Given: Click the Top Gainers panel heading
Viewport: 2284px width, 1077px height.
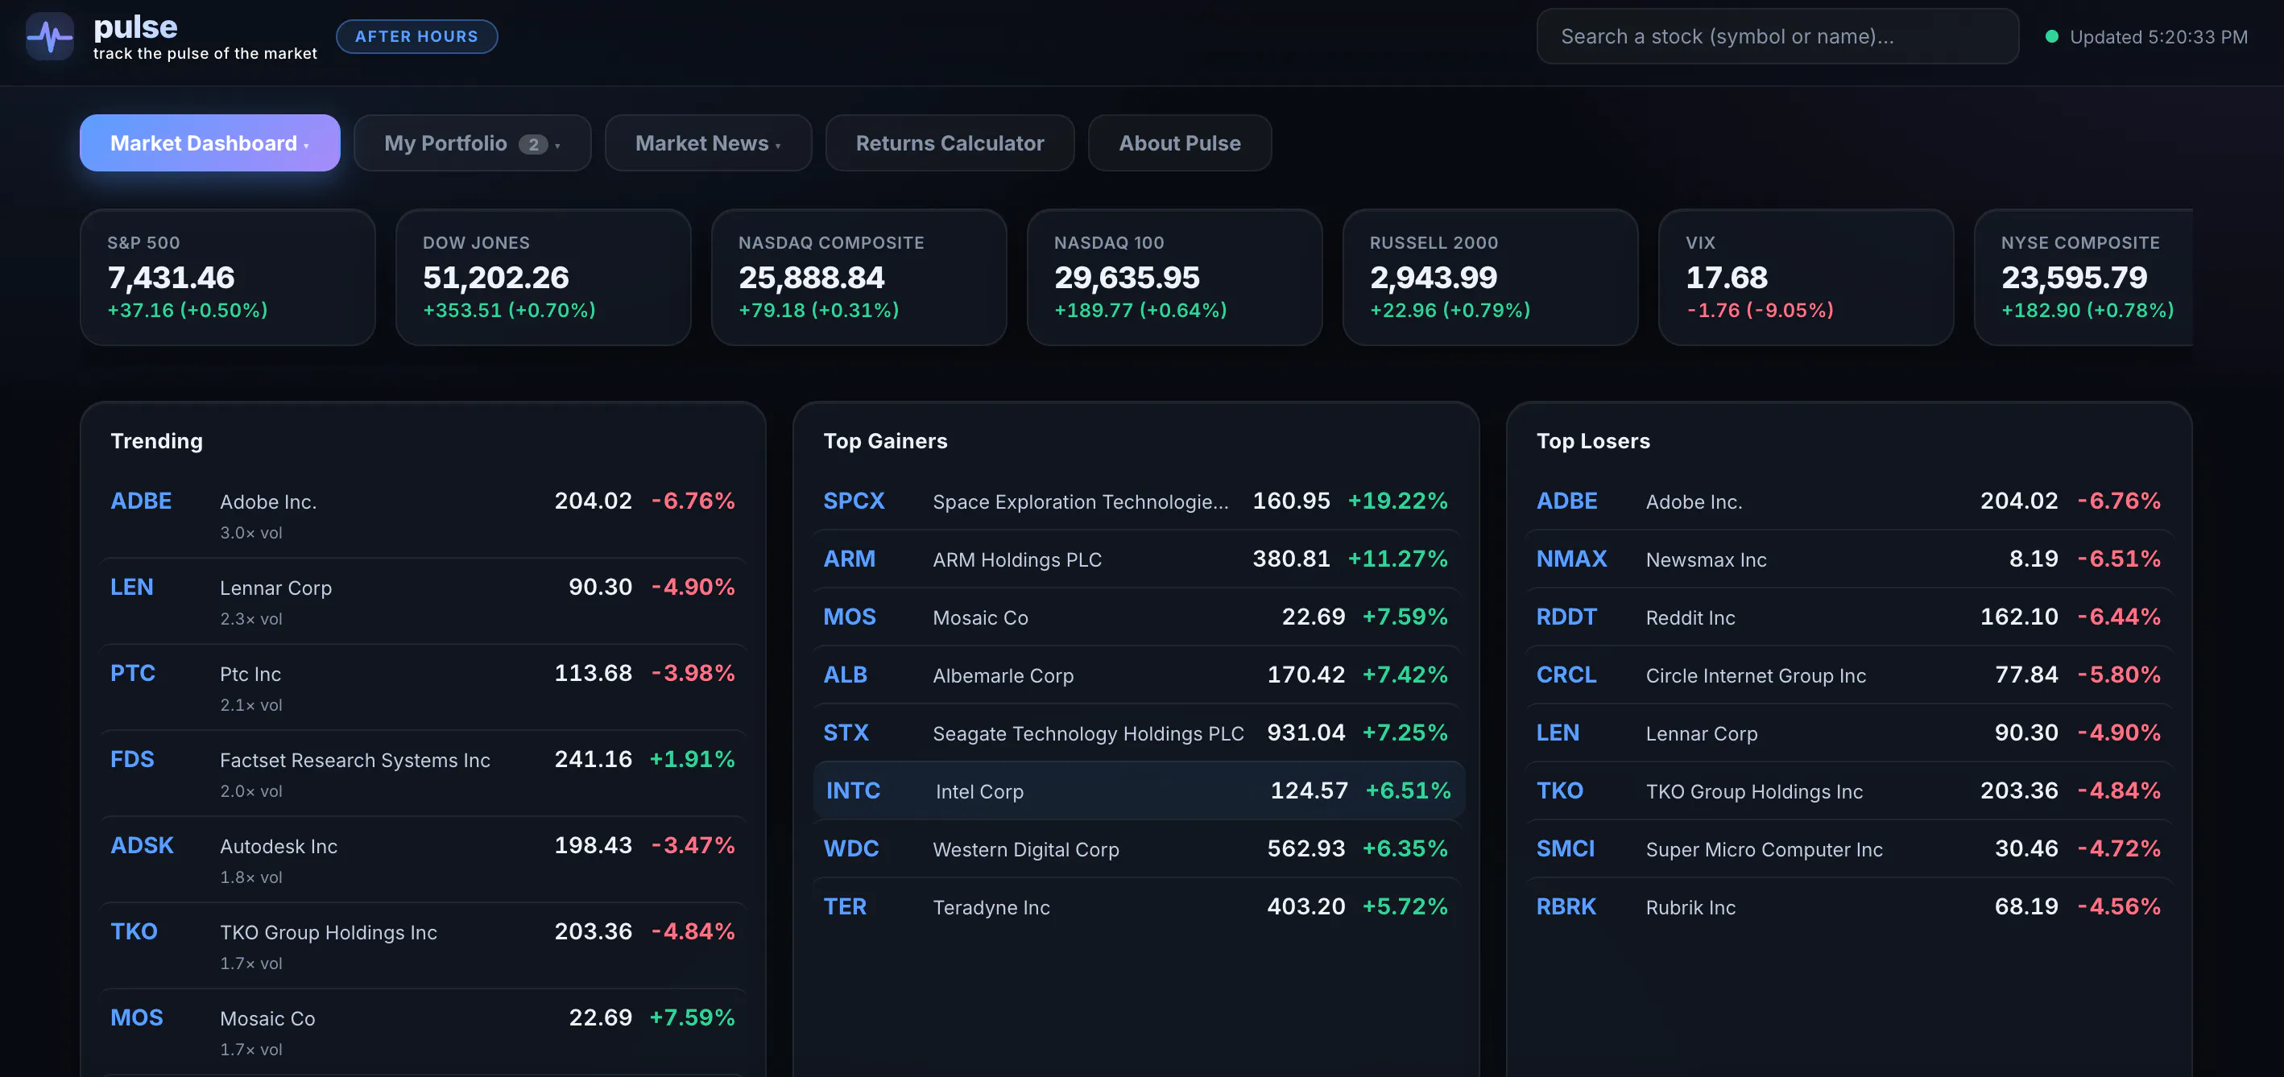Looking at the screenshot, I should (885, 440).
